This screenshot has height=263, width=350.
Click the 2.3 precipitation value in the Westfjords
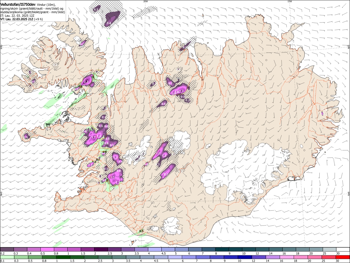86,82
